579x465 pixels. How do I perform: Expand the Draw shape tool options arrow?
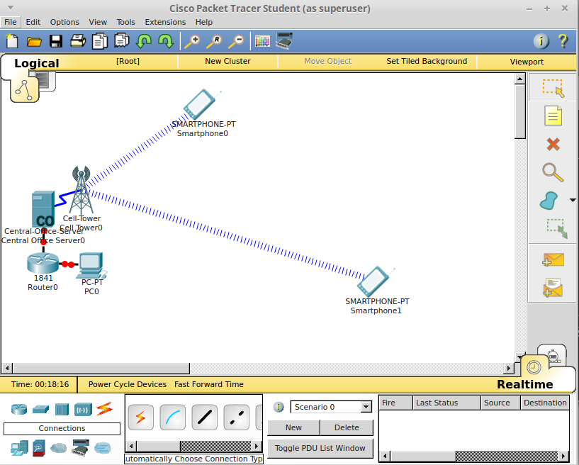click(x=573, y=201)
